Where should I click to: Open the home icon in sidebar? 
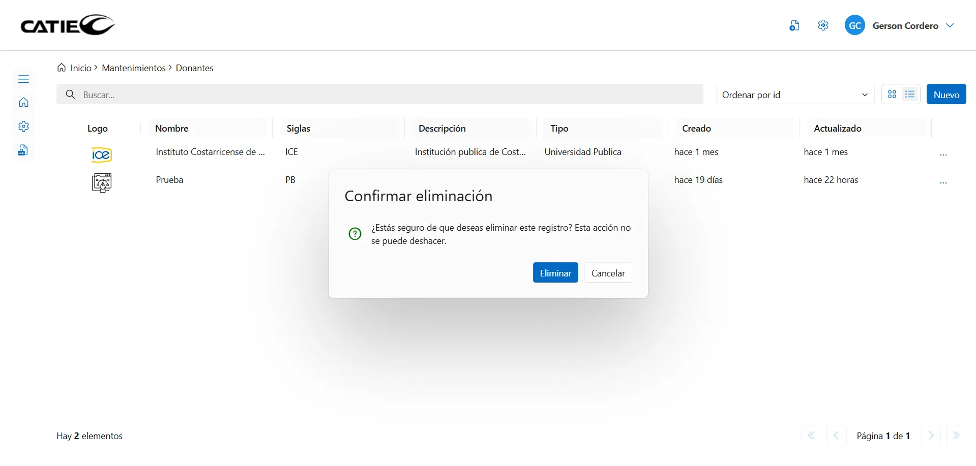pyautogui.click(x=23, y=103)
